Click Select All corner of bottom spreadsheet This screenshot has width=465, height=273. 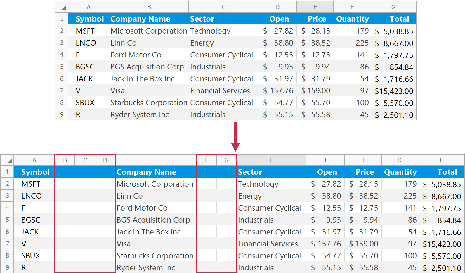(8, 160)
